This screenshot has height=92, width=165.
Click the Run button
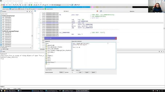[x=80, y=72]
